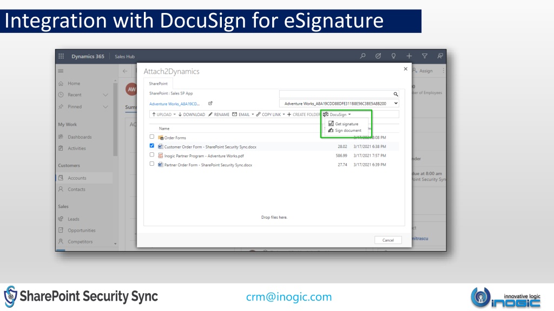Close the Attach2Dynamics dialog with the X

click(406, 69)
